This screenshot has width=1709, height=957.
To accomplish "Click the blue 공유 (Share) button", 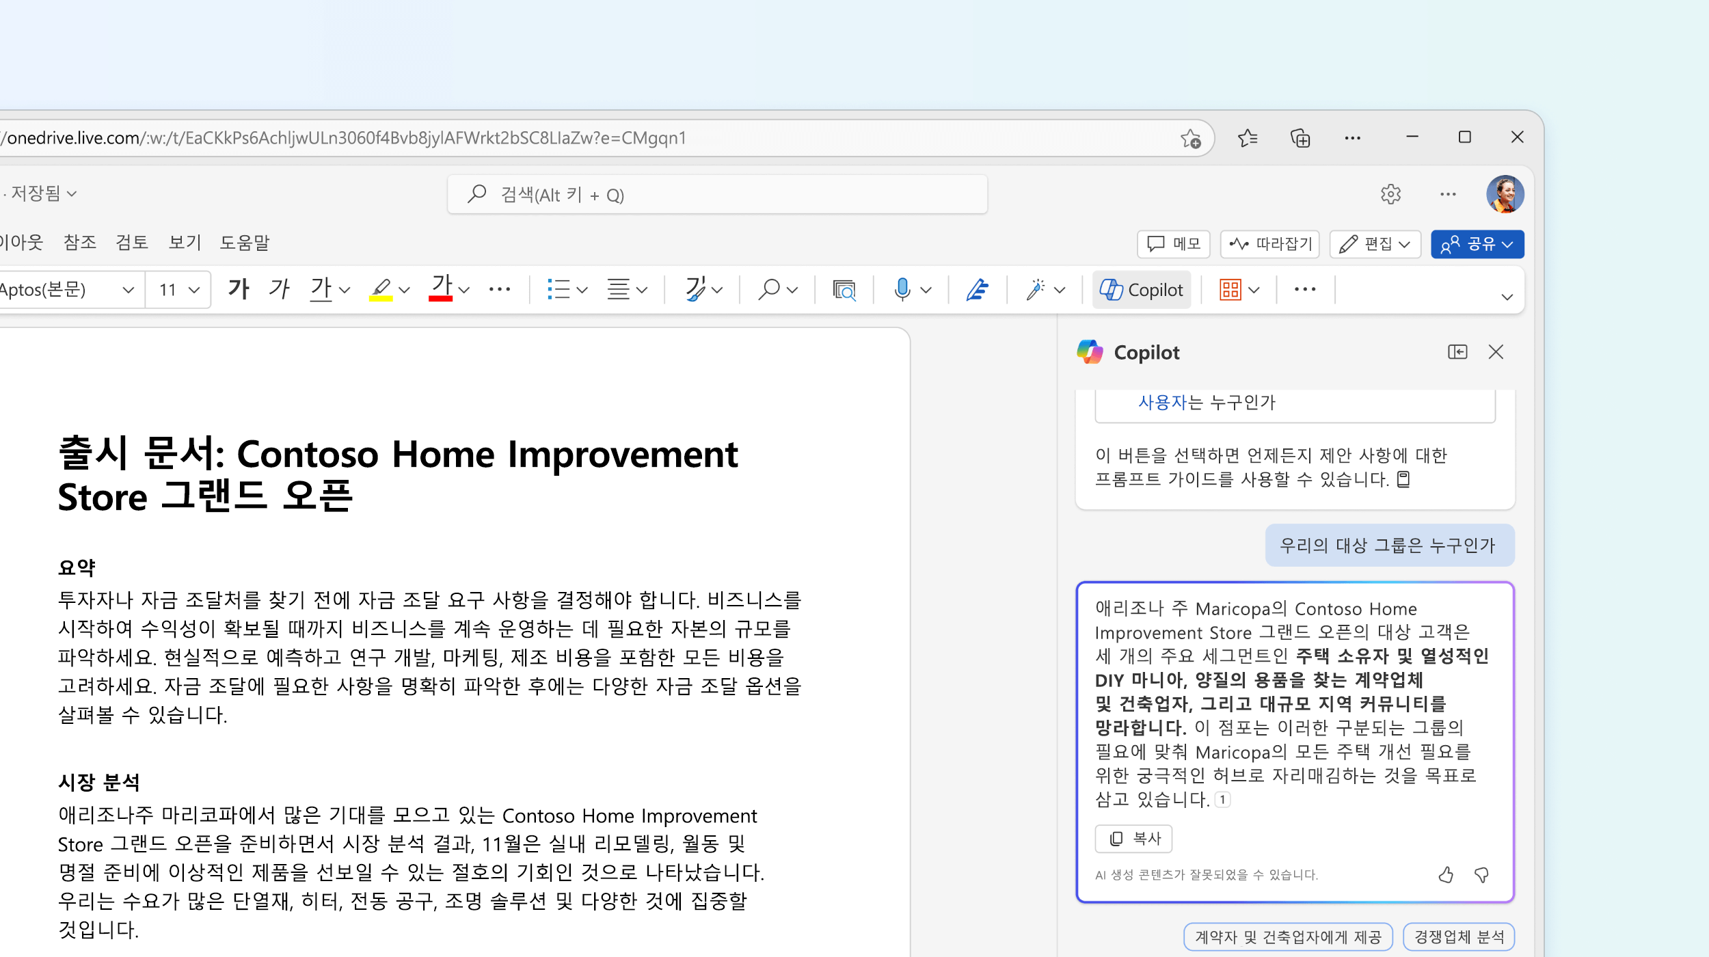I will click(1477, 244).
